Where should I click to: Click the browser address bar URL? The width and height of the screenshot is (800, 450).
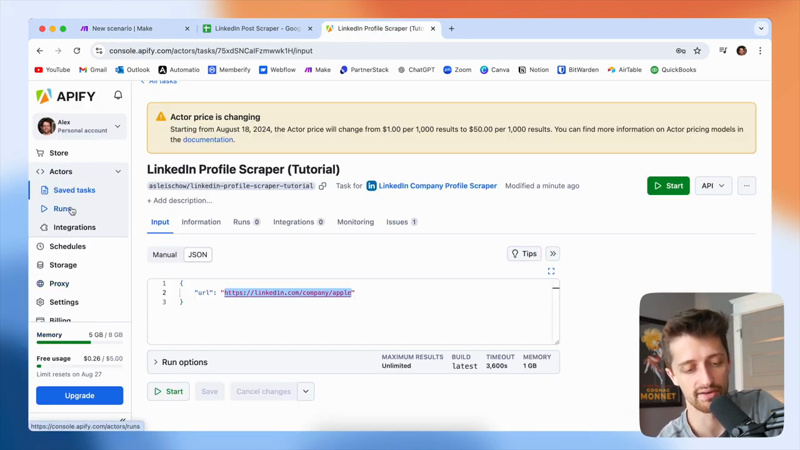tap(211, 51)
